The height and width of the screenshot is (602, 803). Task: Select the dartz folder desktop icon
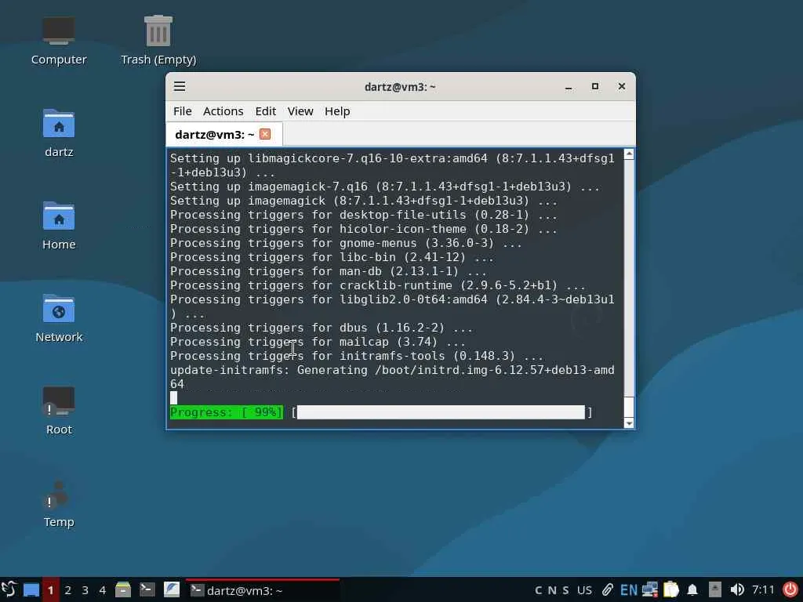(59, 133)
